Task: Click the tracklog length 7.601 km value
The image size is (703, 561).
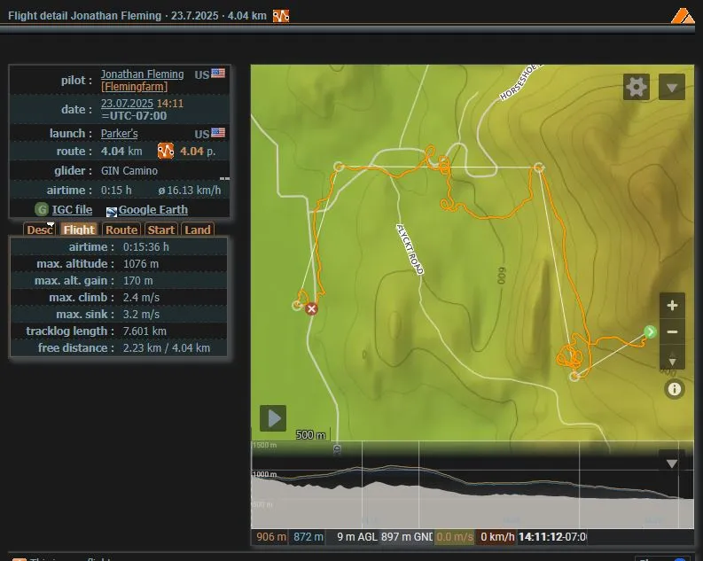Action: (145, 331)
